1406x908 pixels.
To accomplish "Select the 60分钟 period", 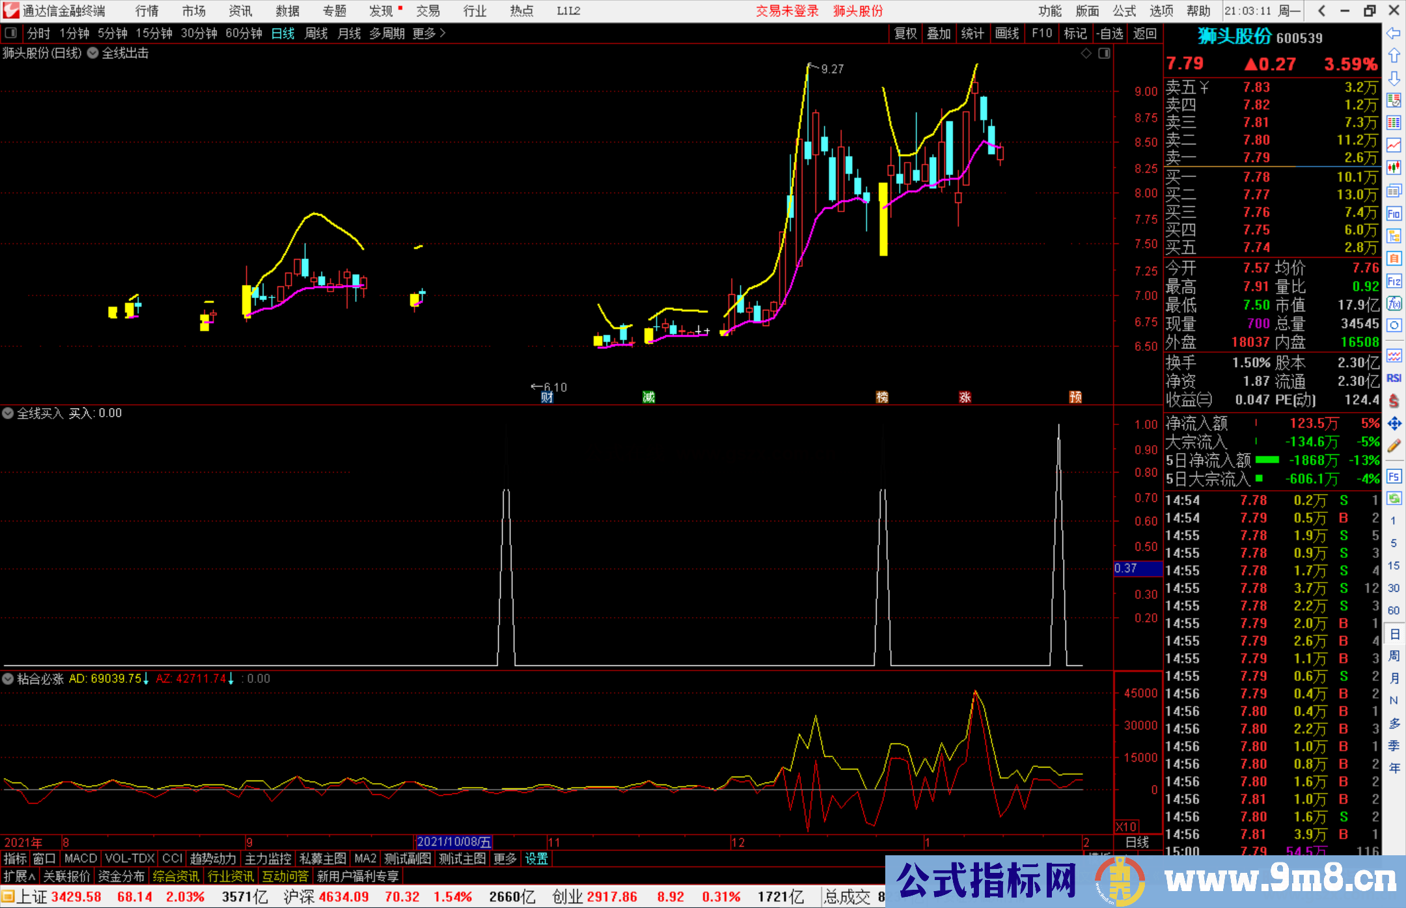I will (x=243, y=33).
